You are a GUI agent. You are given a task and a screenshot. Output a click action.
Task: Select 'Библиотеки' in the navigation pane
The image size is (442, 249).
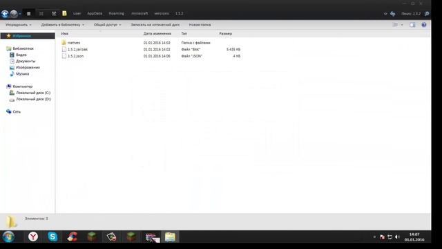pos(23,48)
